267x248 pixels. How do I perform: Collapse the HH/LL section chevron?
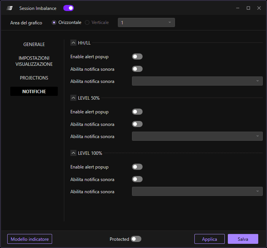point(73,43)
